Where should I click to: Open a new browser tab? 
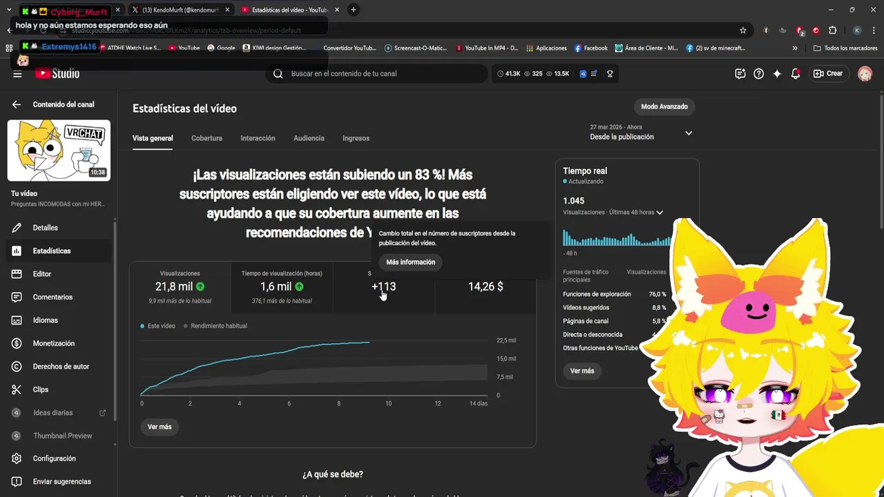pos(354,10)
